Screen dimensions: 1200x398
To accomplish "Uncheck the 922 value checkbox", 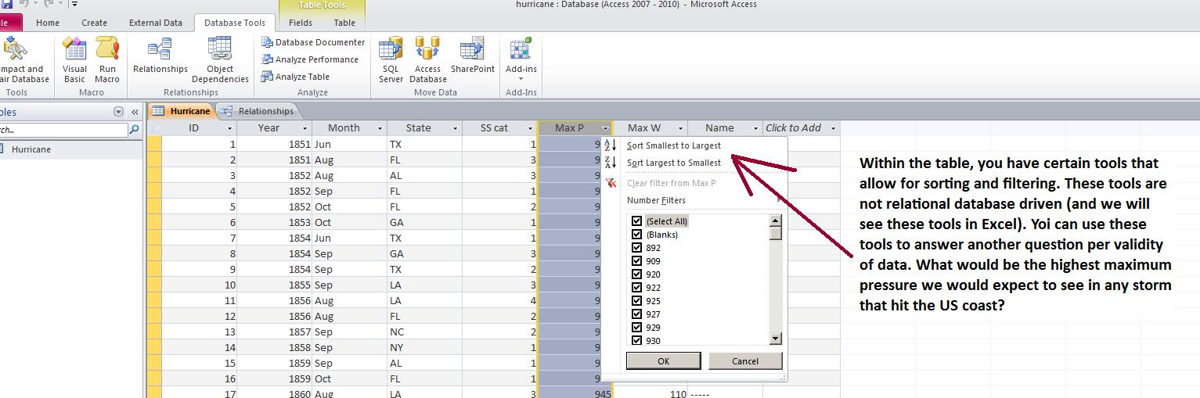I will 636,288.
